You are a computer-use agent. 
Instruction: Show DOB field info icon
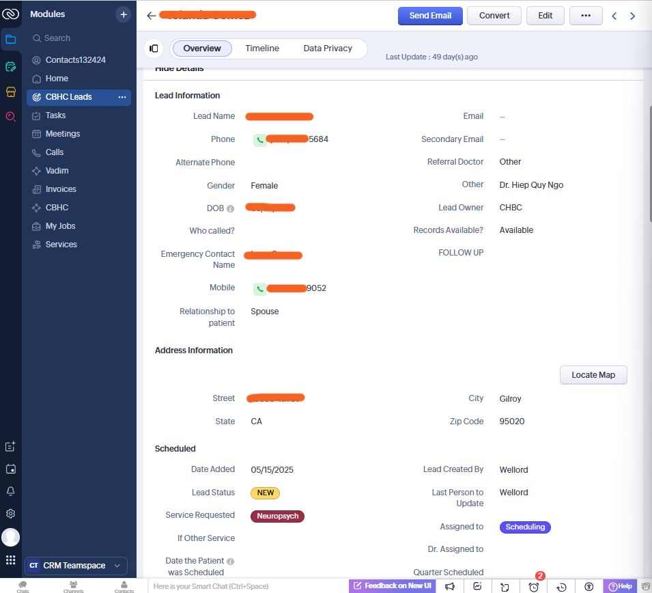click(x=230, y=208)
